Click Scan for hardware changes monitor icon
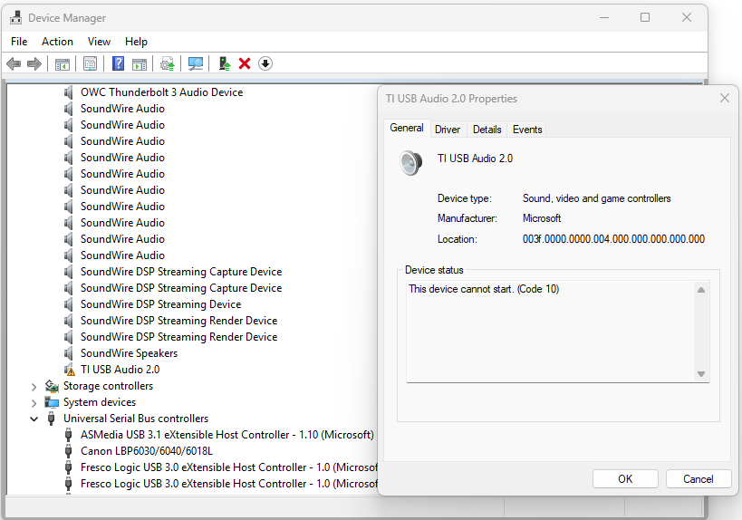Image resolution: width=742 pixels, height=520 pixels. (x=196, y=63)
